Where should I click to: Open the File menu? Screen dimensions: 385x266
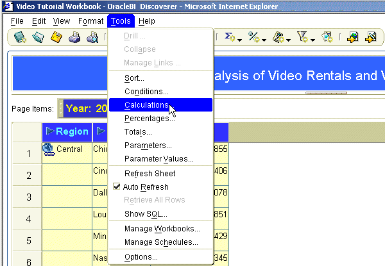pyautogui.click(x=17, y=21)
